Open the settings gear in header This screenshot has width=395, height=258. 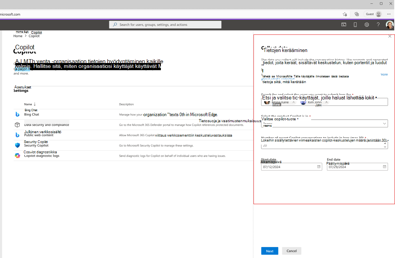367,25
